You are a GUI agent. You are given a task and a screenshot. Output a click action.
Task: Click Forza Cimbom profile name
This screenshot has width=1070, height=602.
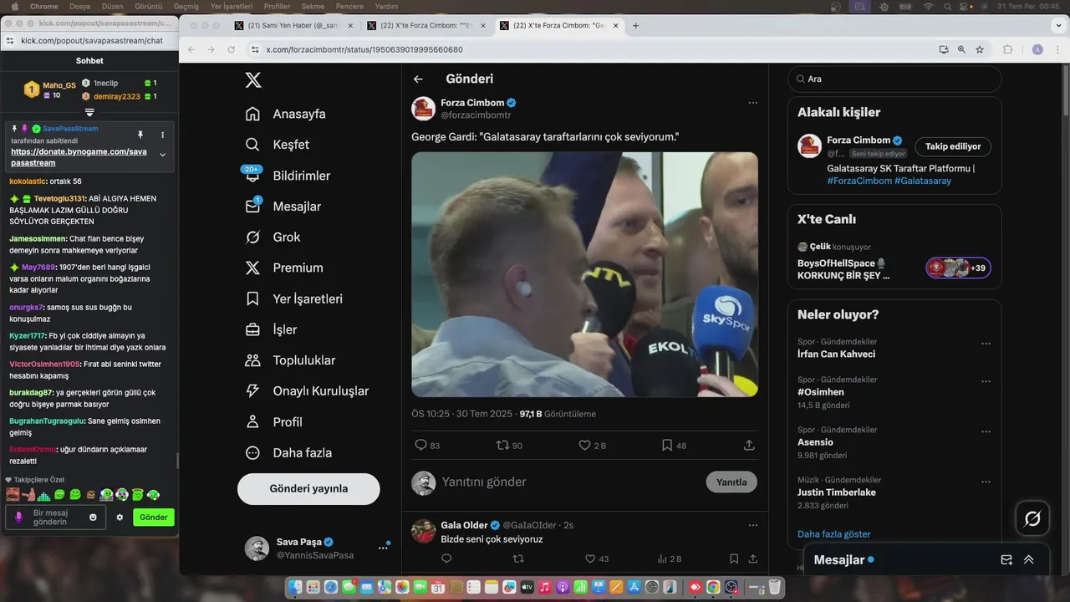472,103
